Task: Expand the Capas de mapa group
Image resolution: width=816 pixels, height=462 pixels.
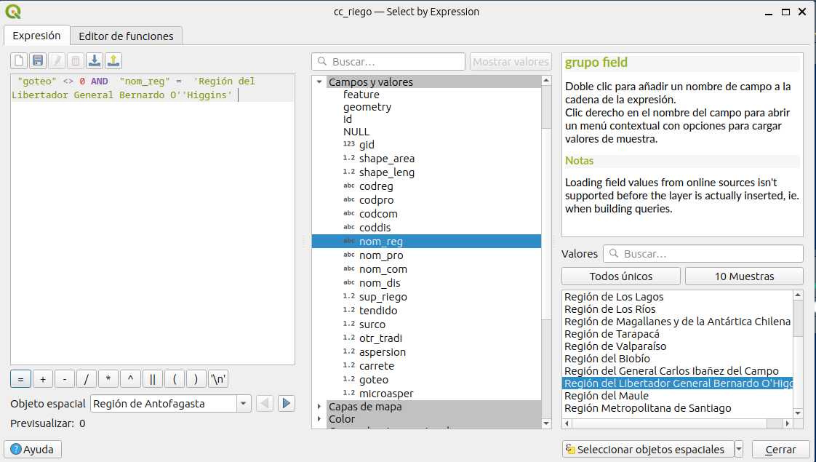Action: tap(319, 407)
